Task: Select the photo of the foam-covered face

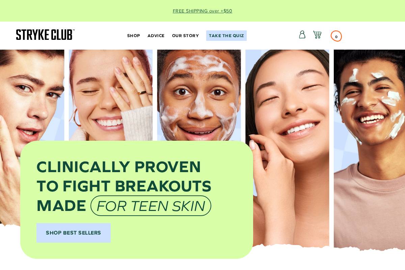Action: [x=199, y=95]
